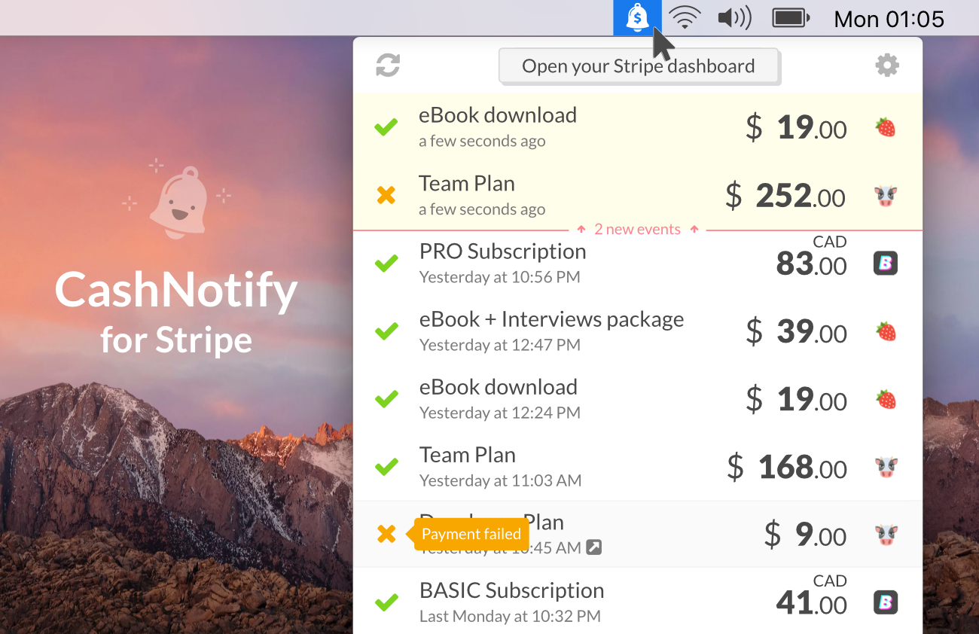Click the cow icon on the $252.00 row
The image size is (979, 634).
tap(886, 196)
